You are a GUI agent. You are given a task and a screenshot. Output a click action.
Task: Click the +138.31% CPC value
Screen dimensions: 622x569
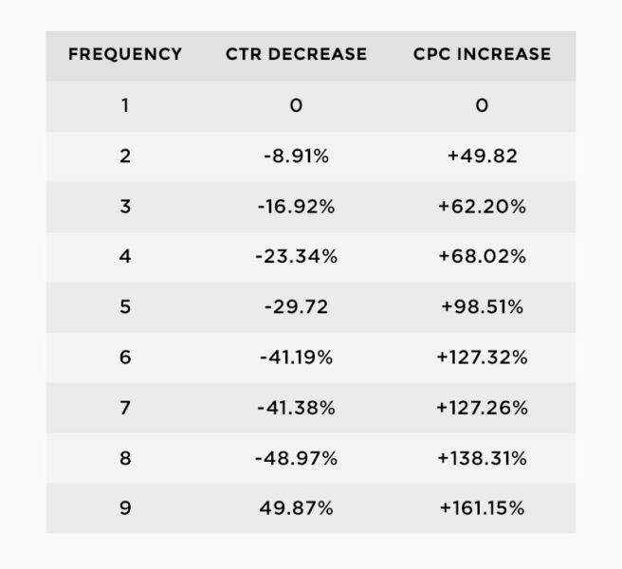coord(482,458)
